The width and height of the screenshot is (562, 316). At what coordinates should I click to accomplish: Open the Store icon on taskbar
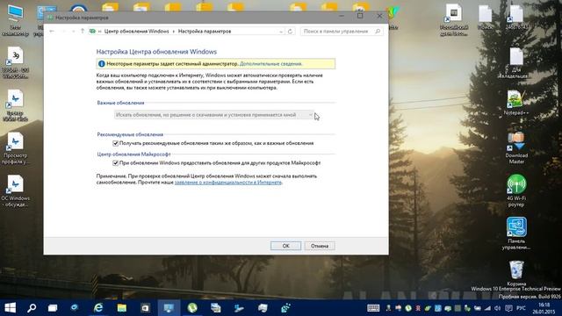coord(145,308)
